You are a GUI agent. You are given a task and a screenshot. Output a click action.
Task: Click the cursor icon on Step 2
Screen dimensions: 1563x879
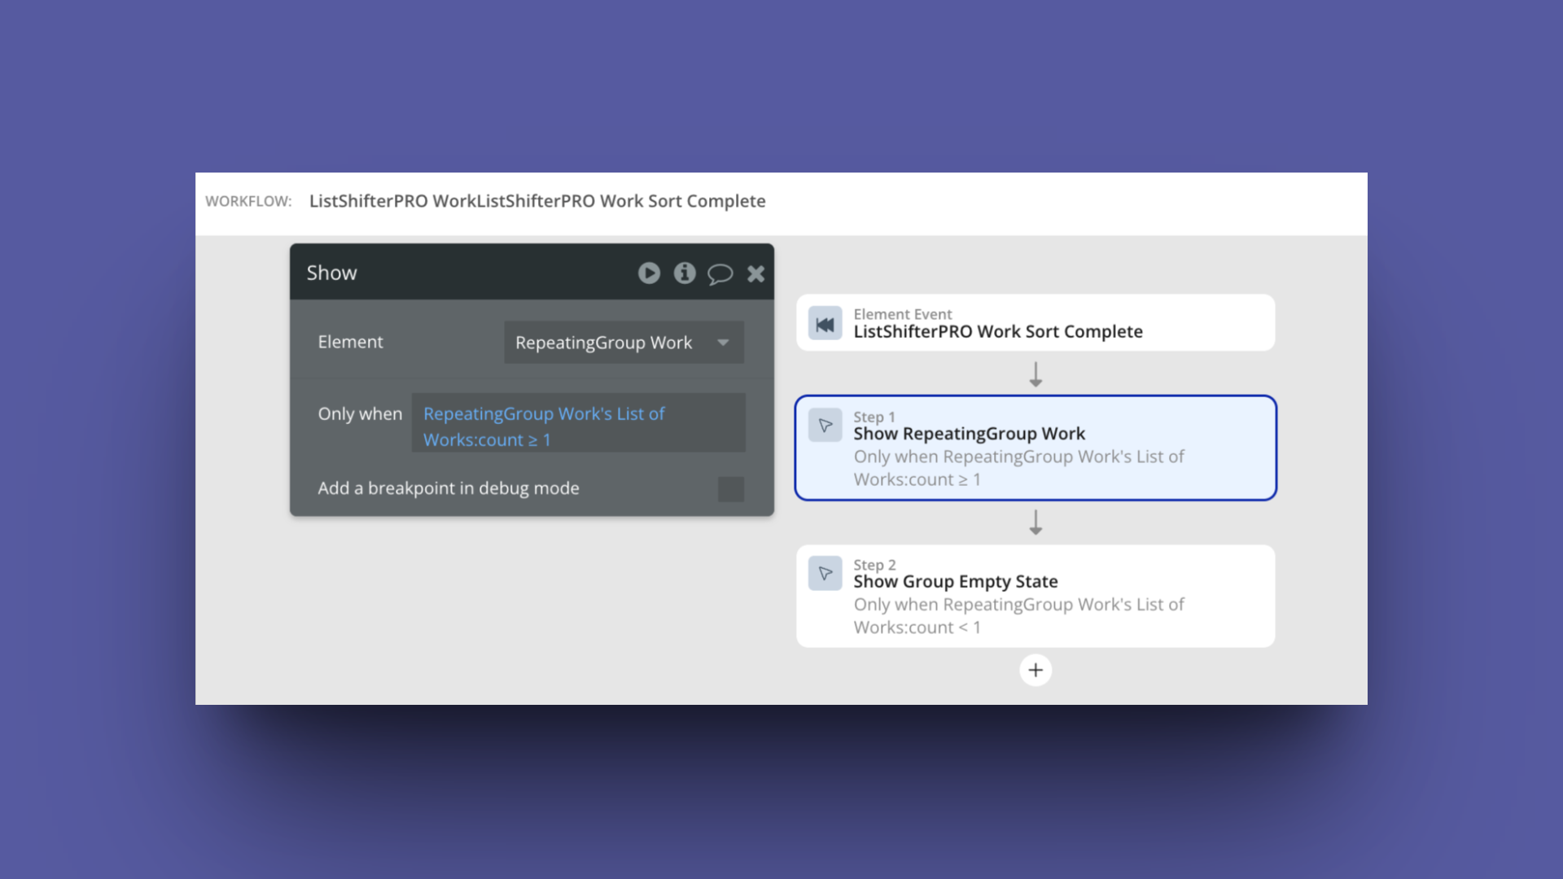pos(825,573)
